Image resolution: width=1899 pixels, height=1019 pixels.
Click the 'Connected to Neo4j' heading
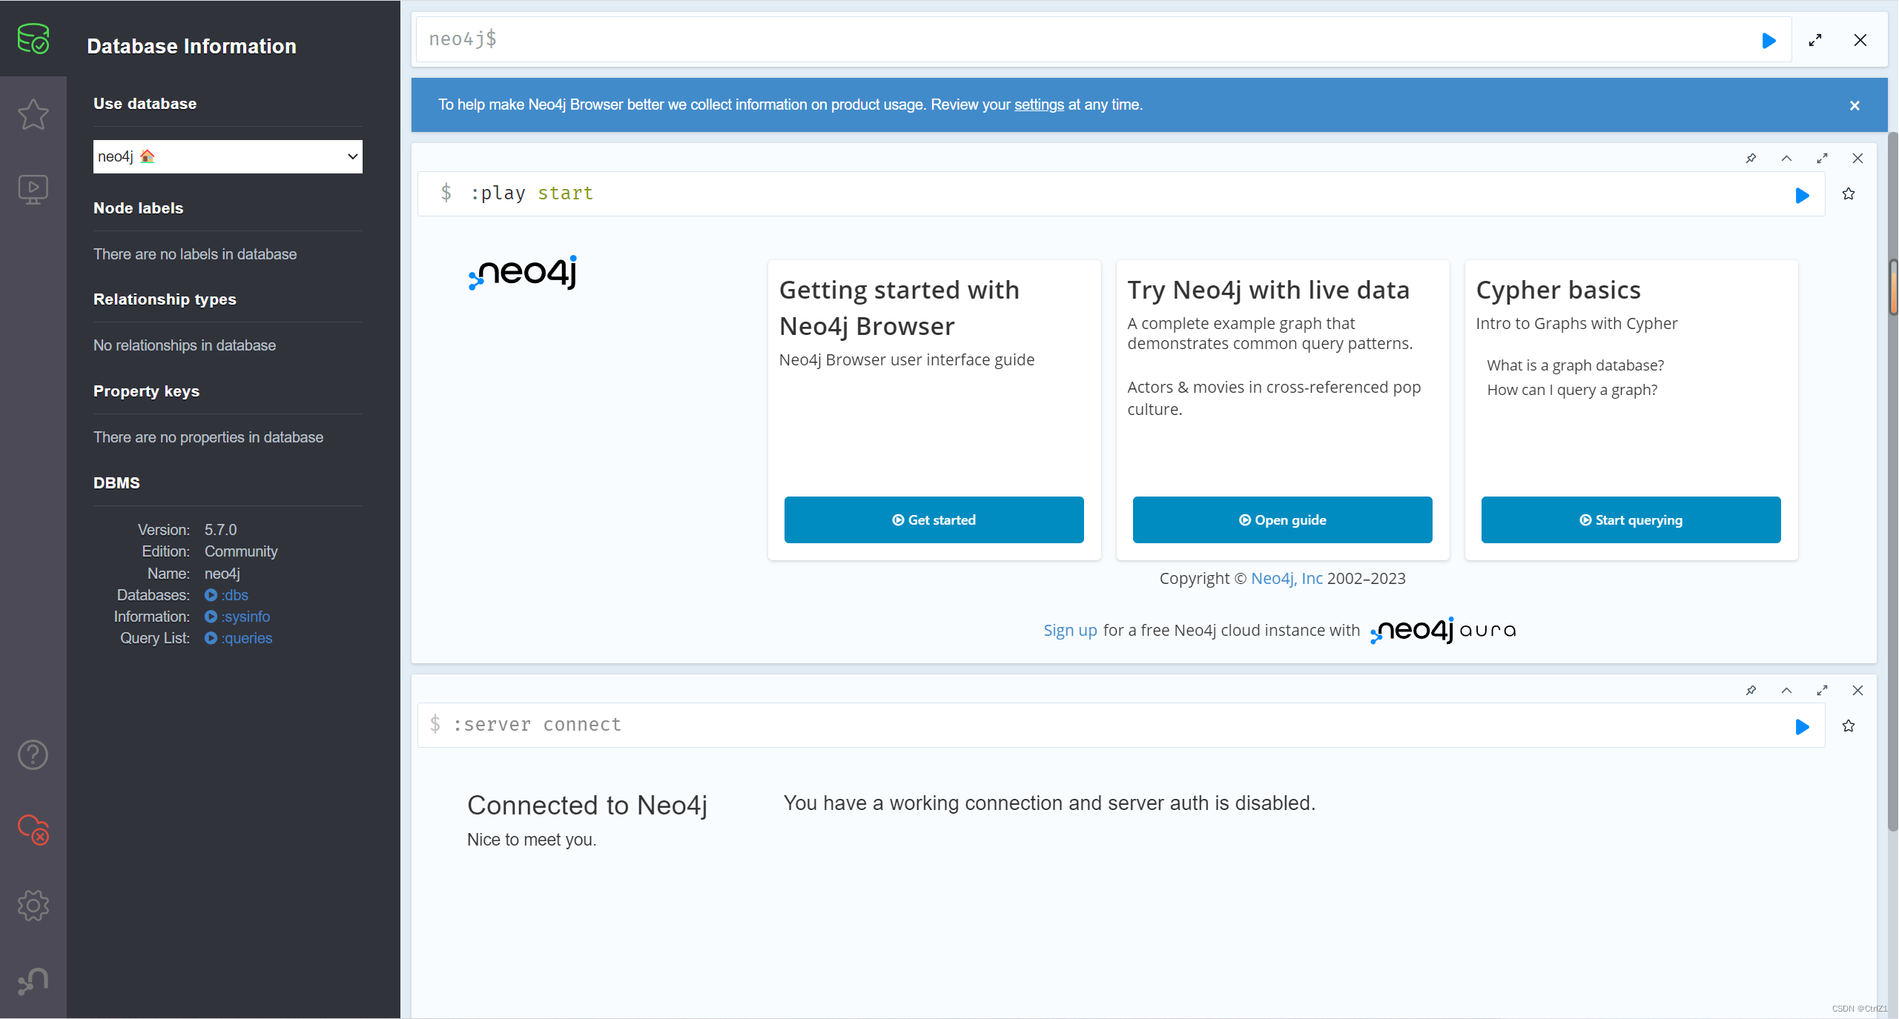587,806
